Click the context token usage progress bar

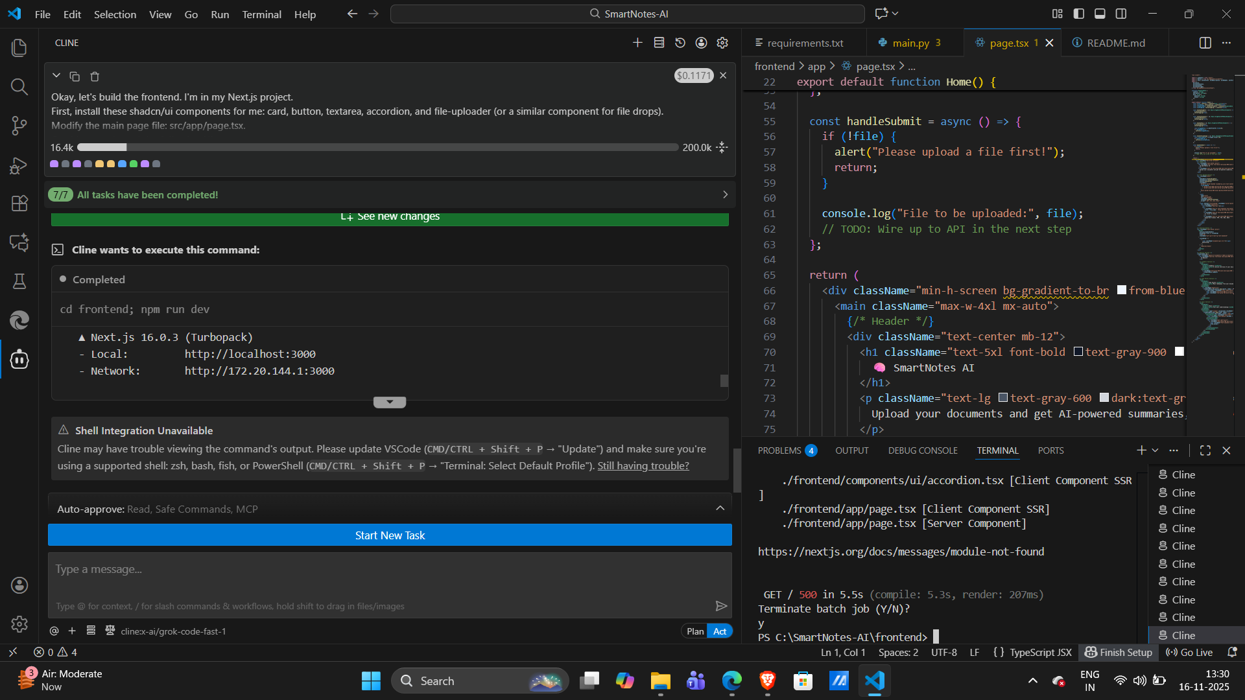point(377,147)
